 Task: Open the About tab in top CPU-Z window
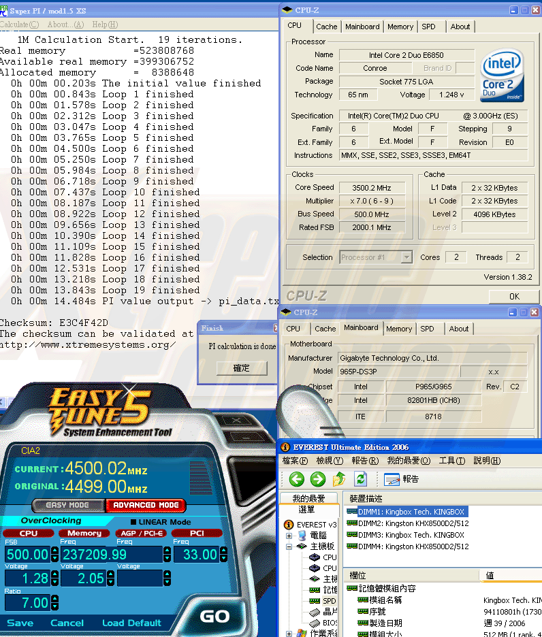coord(460,27)
